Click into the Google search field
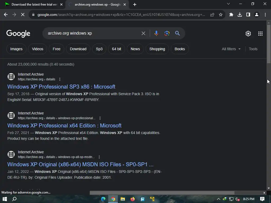The image size is (271, 203). (x=93, y=33)
